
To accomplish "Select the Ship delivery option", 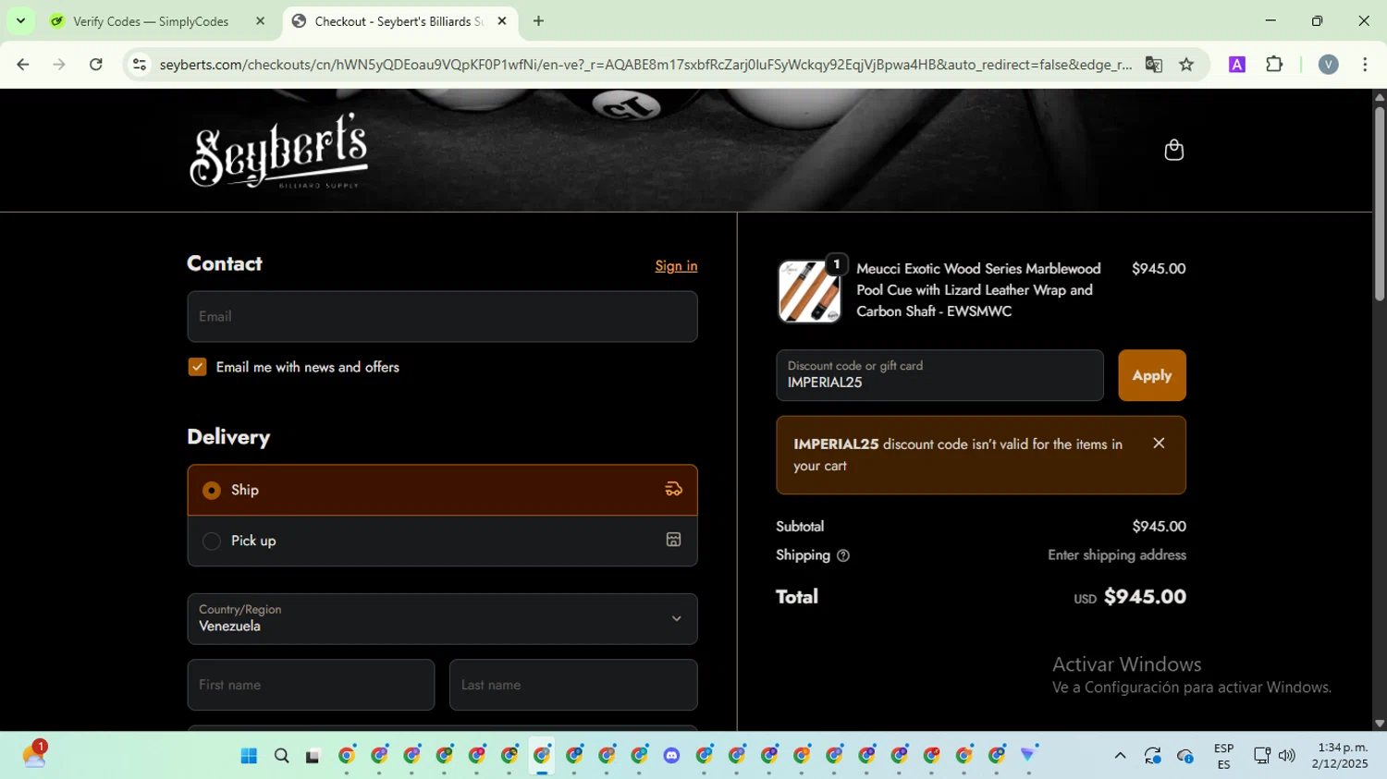I will click(442, 490).
